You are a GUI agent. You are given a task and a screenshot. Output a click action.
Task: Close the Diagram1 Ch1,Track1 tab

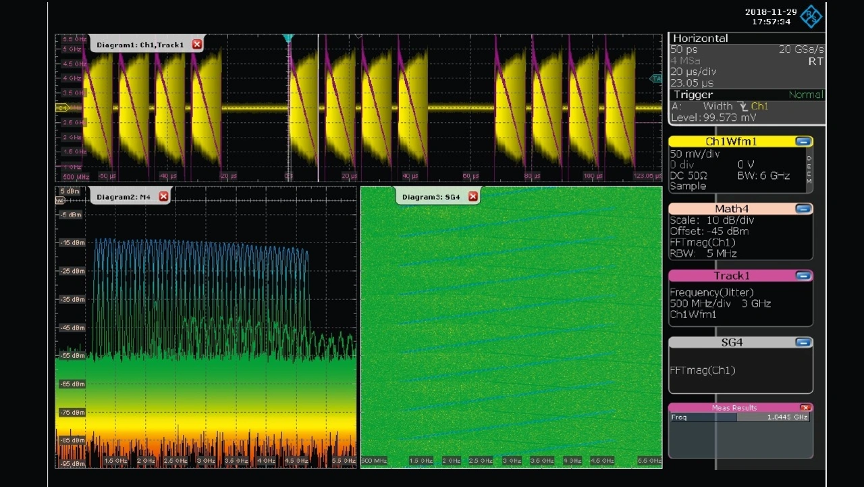point(196,45)
